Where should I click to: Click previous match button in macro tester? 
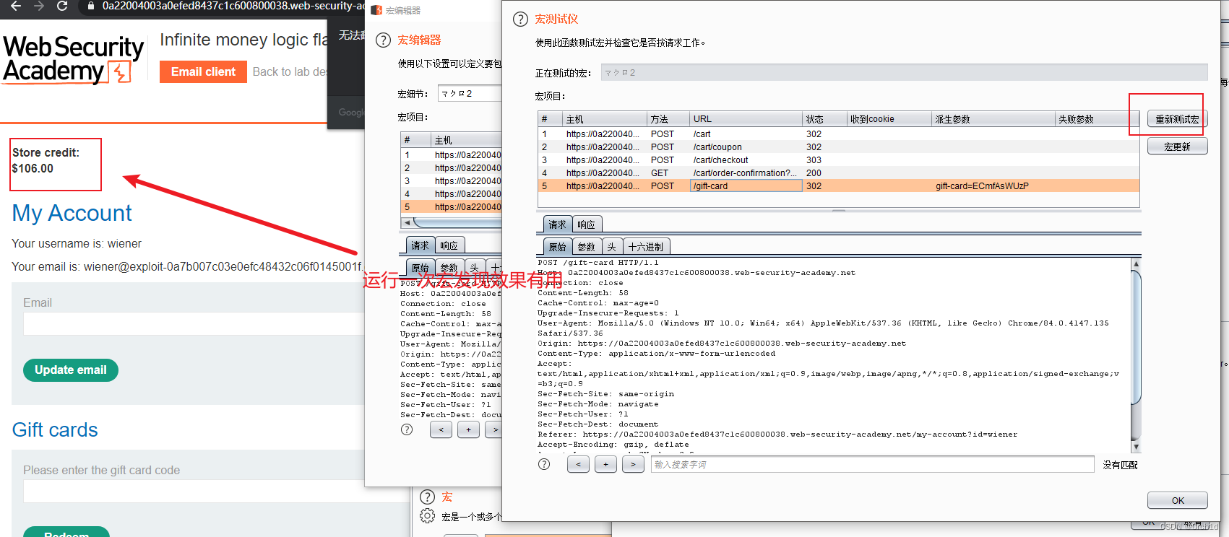(x=578, y=464)
